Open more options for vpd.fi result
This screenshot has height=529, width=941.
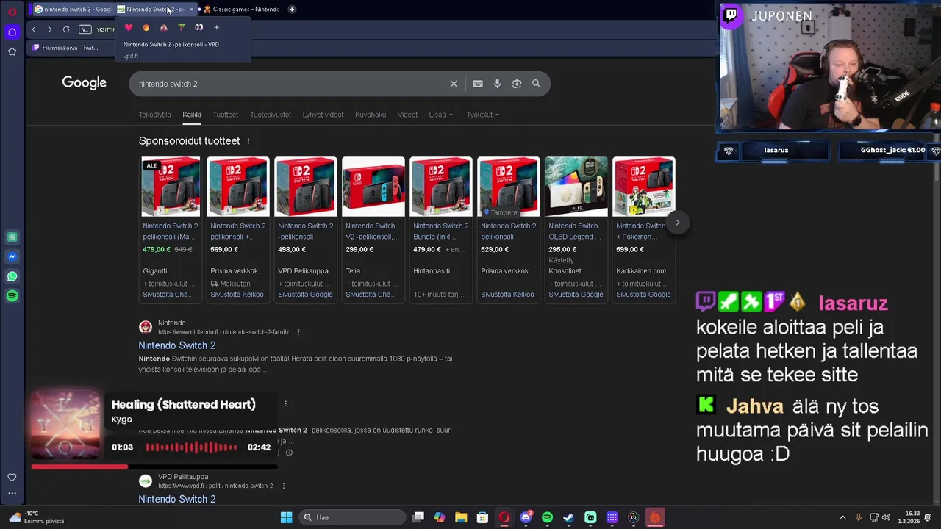(x=283, y=486)
